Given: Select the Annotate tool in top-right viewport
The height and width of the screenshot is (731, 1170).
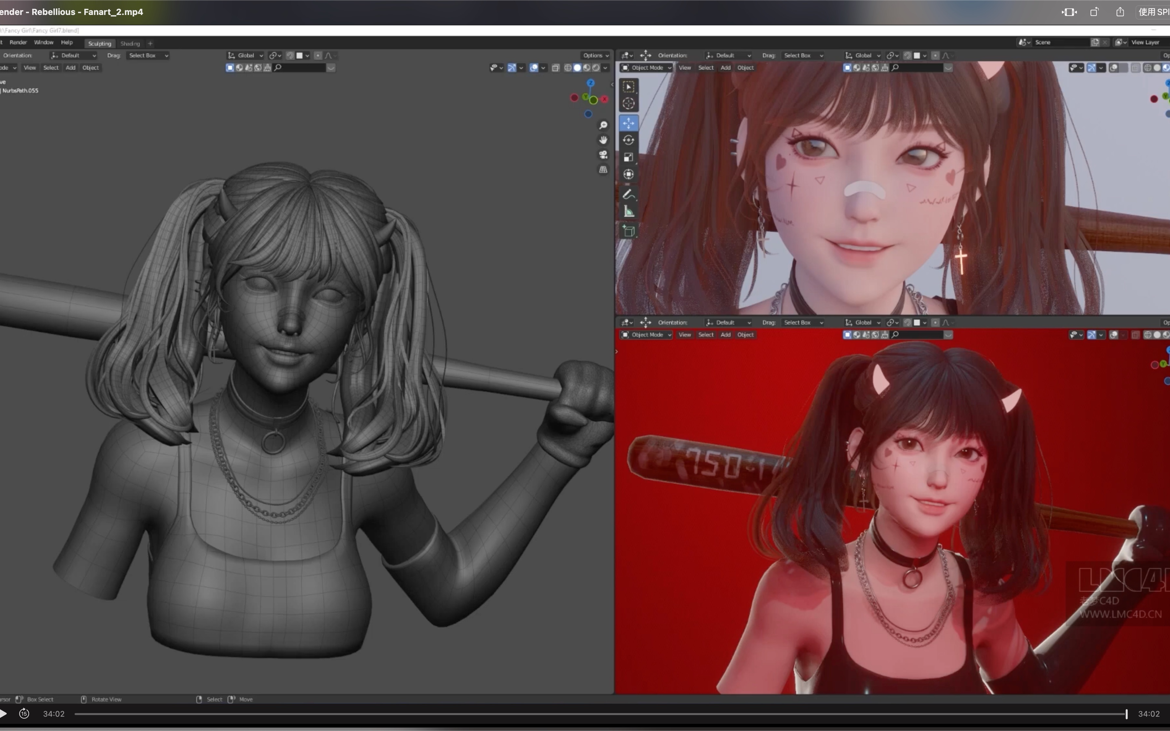Looking at the screenshot, I should pyautogui.click(x=628, y=194).
